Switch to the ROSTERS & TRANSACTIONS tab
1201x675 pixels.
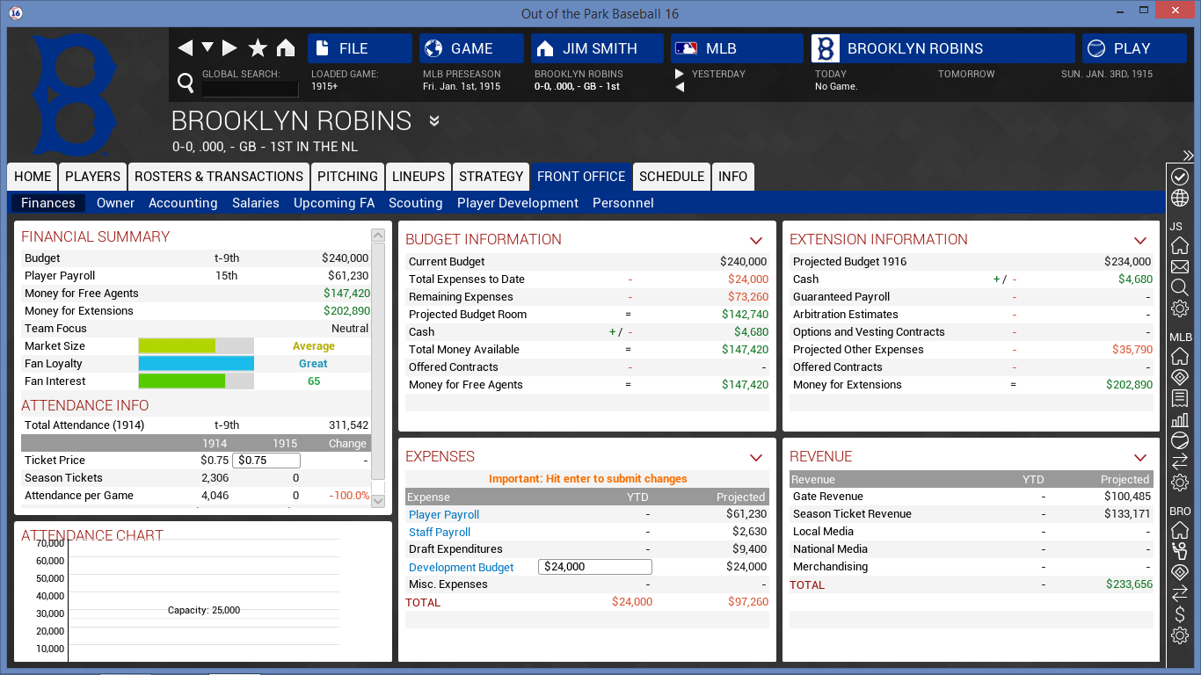click(x=219, y=177)
